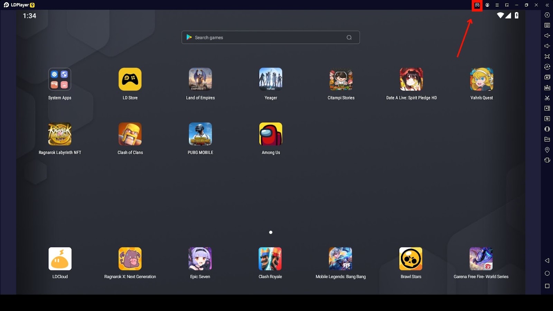
Task: Restore down the LDPlayer window
Action: (x=526, y=5)
